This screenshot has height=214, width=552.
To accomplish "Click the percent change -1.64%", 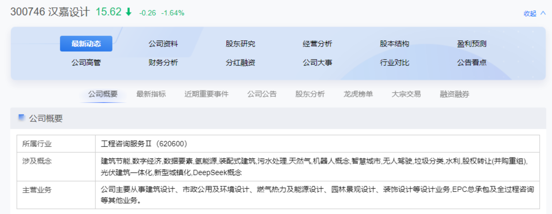I will click(x=173, y=13).
